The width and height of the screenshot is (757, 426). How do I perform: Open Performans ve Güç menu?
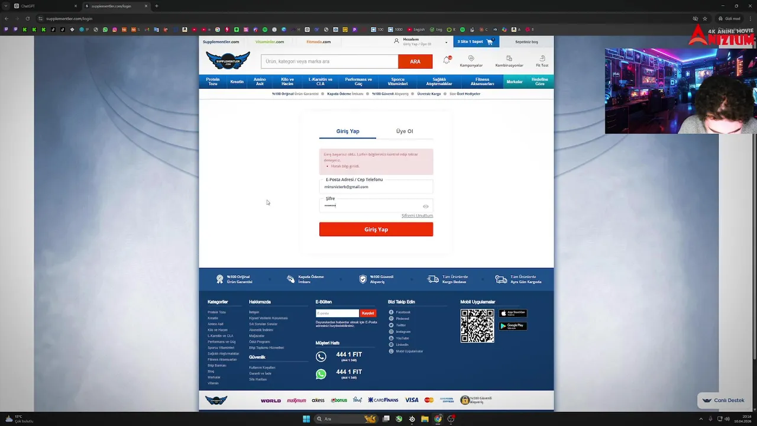(x=358, y=82)
